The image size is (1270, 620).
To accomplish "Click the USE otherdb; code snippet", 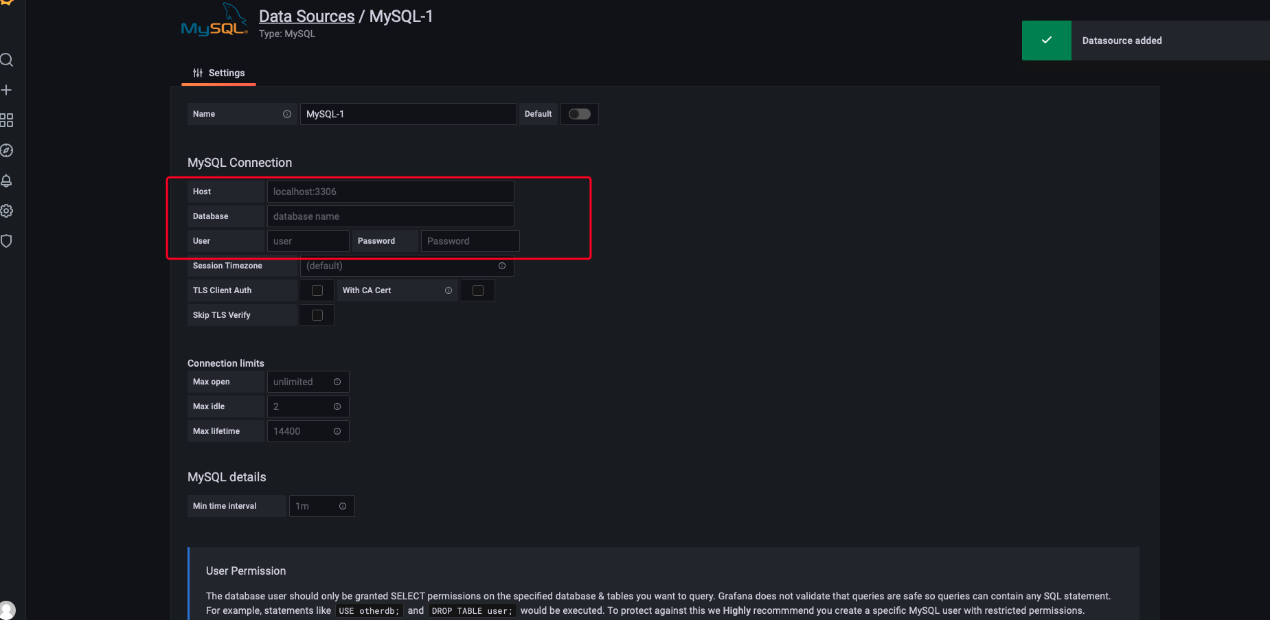I will 369,611.
